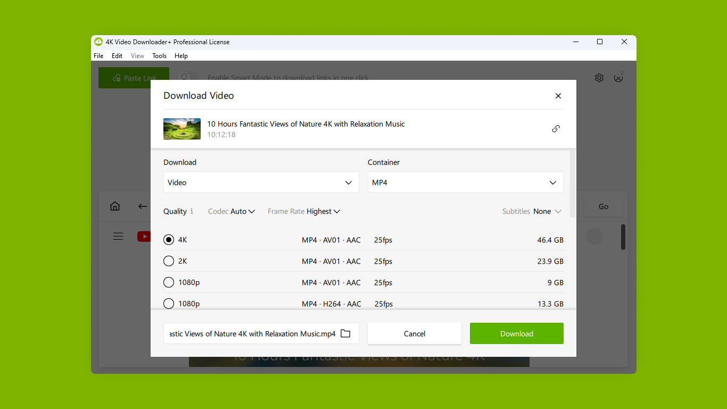Click the YouTube logo icon
Viewport: 727px width, 409px height.
144,236
